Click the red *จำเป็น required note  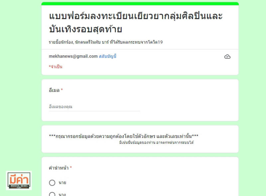[x=56, y=67]
